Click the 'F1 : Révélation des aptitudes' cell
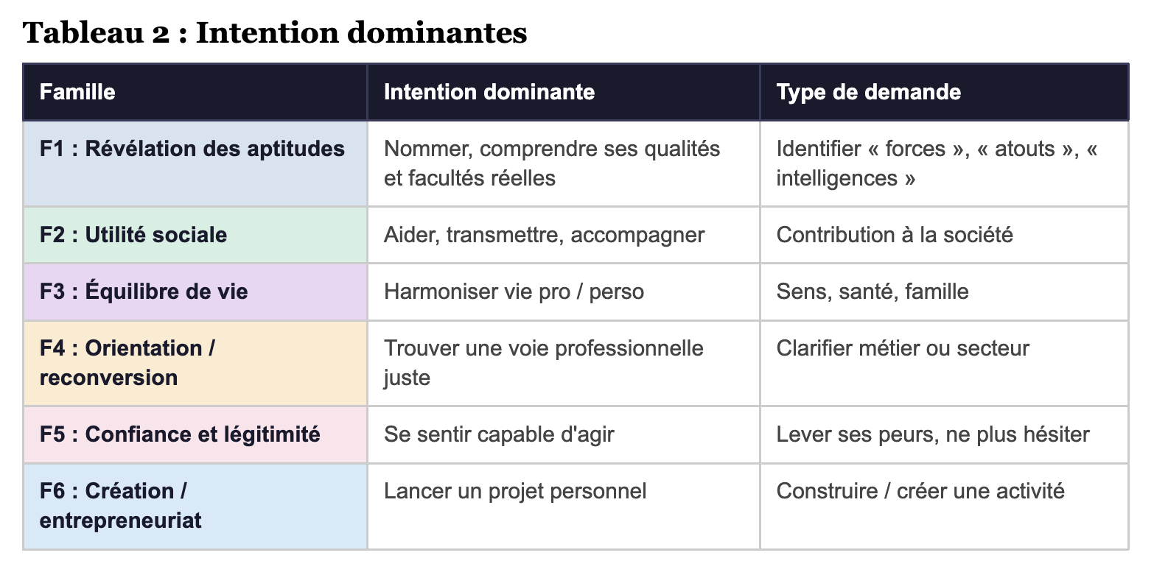The height and width of the screenshot is (561, 1154). 192,149
